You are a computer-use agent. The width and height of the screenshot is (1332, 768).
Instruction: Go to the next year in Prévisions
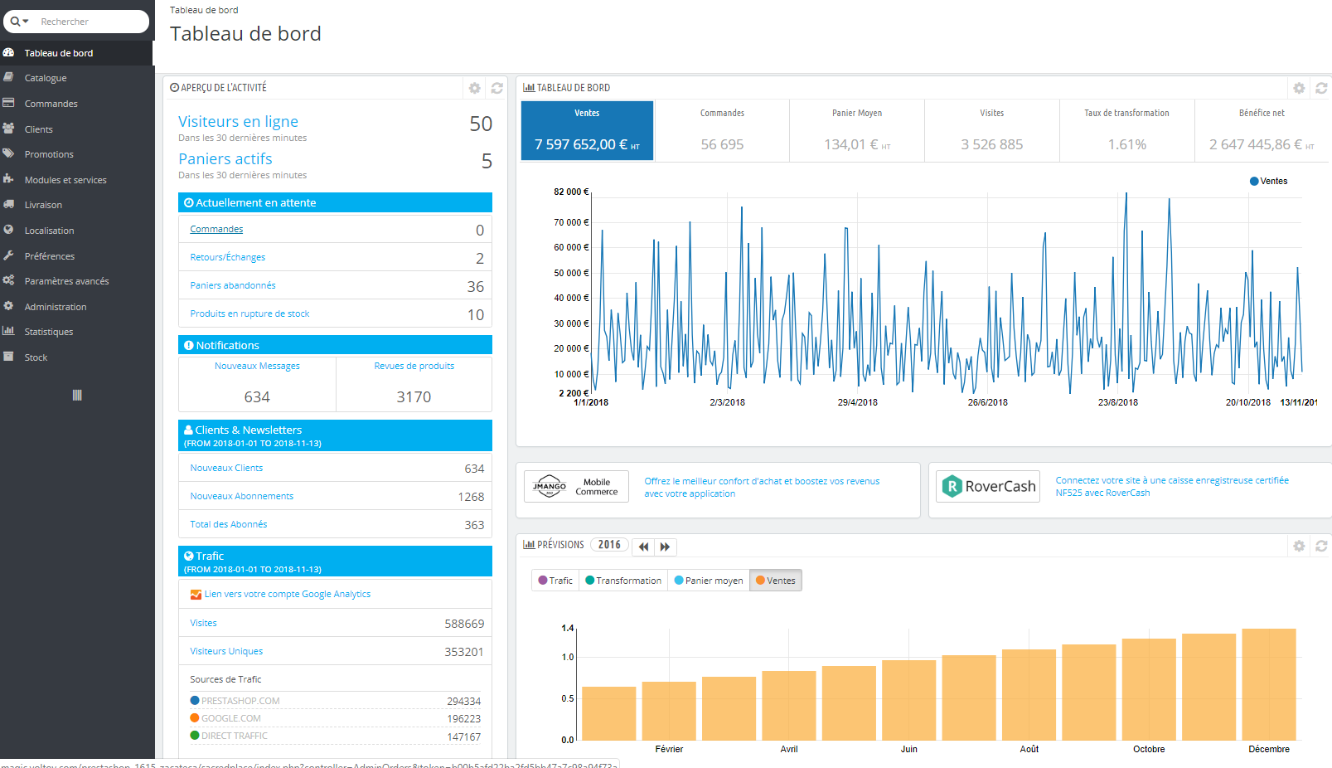click(x=665, y=547)
